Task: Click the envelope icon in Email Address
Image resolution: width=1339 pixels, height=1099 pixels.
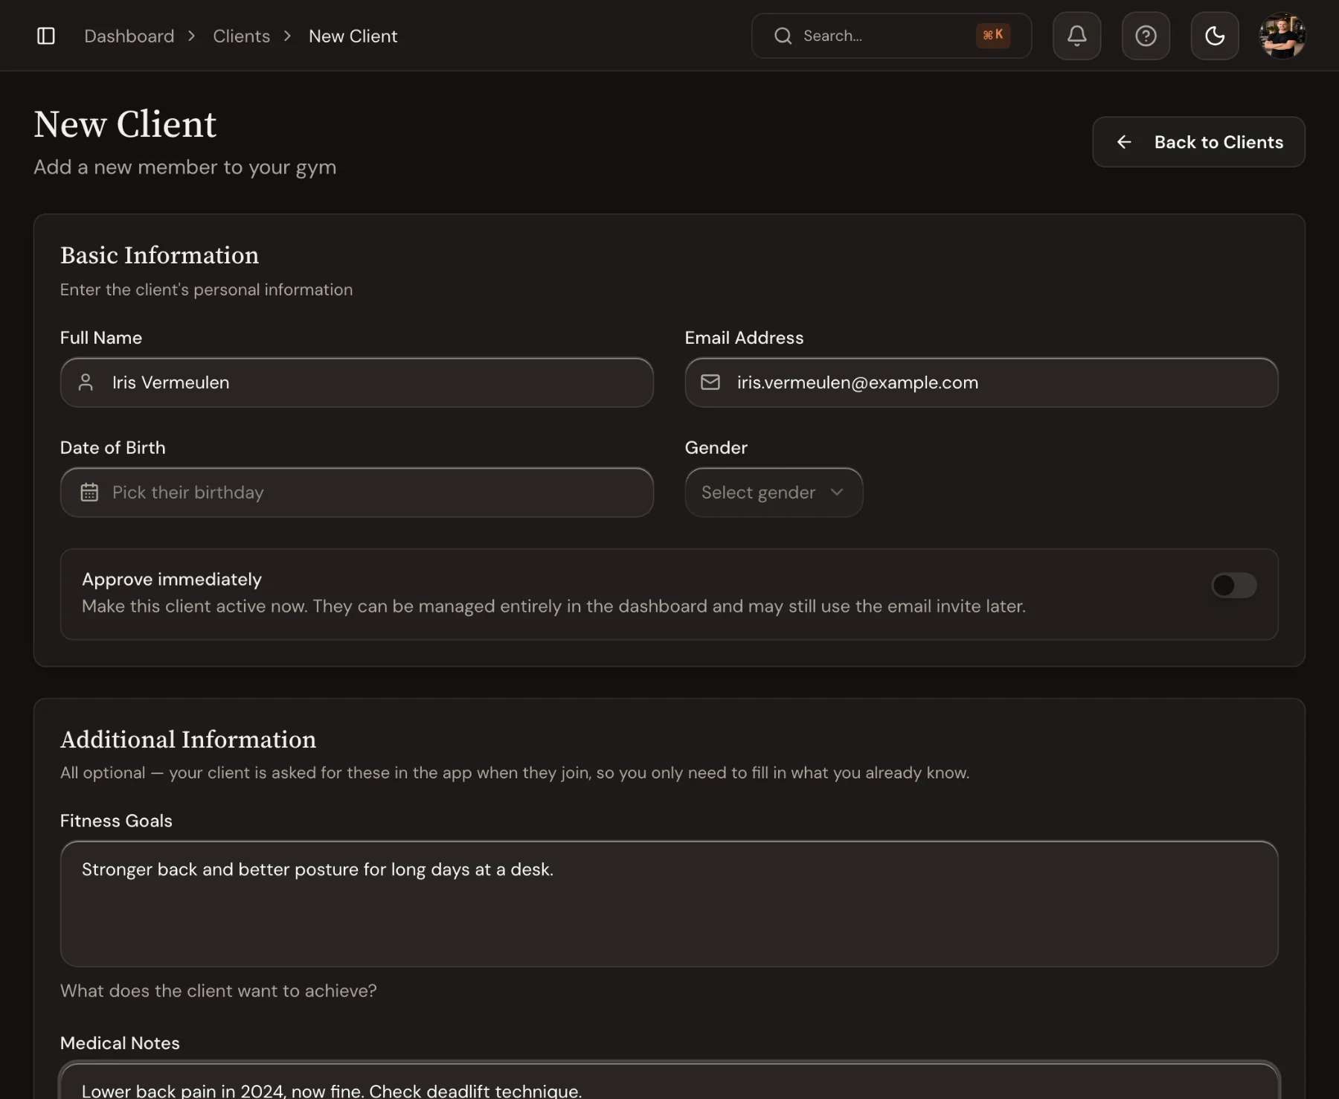Action: 710,382
